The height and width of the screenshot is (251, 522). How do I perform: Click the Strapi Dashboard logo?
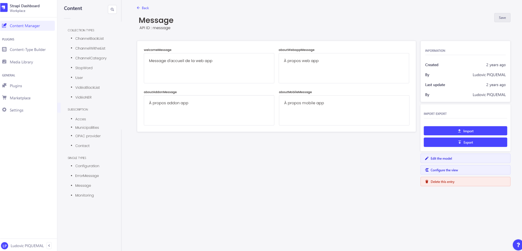pos(4,8)
